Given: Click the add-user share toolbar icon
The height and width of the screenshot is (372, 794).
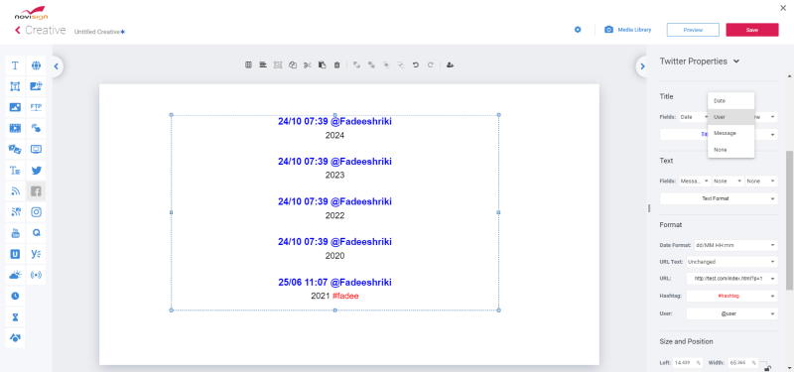Looking at the screenshot, I should coord(451,64).
